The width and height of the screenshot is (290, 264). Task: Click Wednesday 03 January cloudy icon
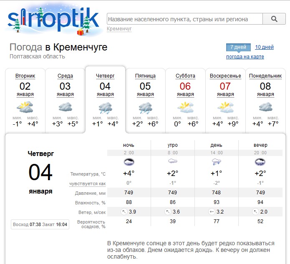coord(65,108)
